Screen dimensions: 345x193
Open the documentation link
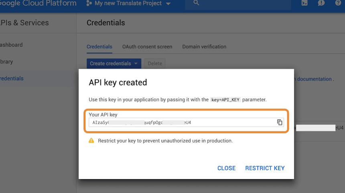(314, 79)
